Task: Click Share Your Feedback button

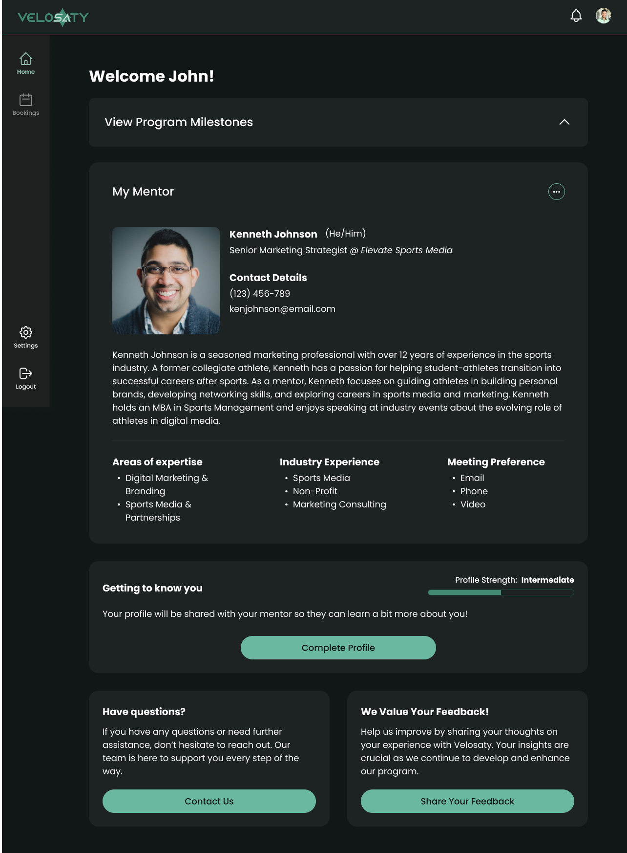Action: click(x=467, y=801)
